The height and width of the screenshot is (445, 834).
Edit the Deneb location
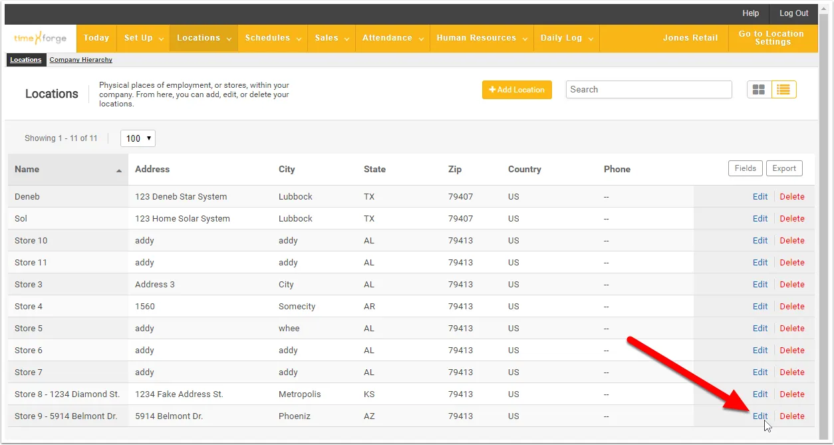coord(760,197)
